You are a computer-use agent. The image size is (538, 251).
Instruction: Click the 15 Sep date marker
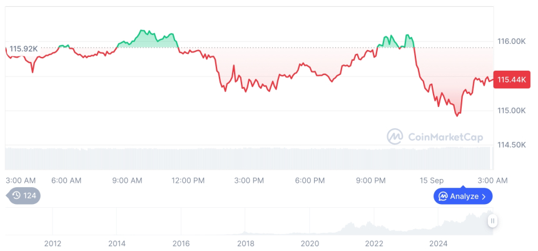click(x=432, y=180)
